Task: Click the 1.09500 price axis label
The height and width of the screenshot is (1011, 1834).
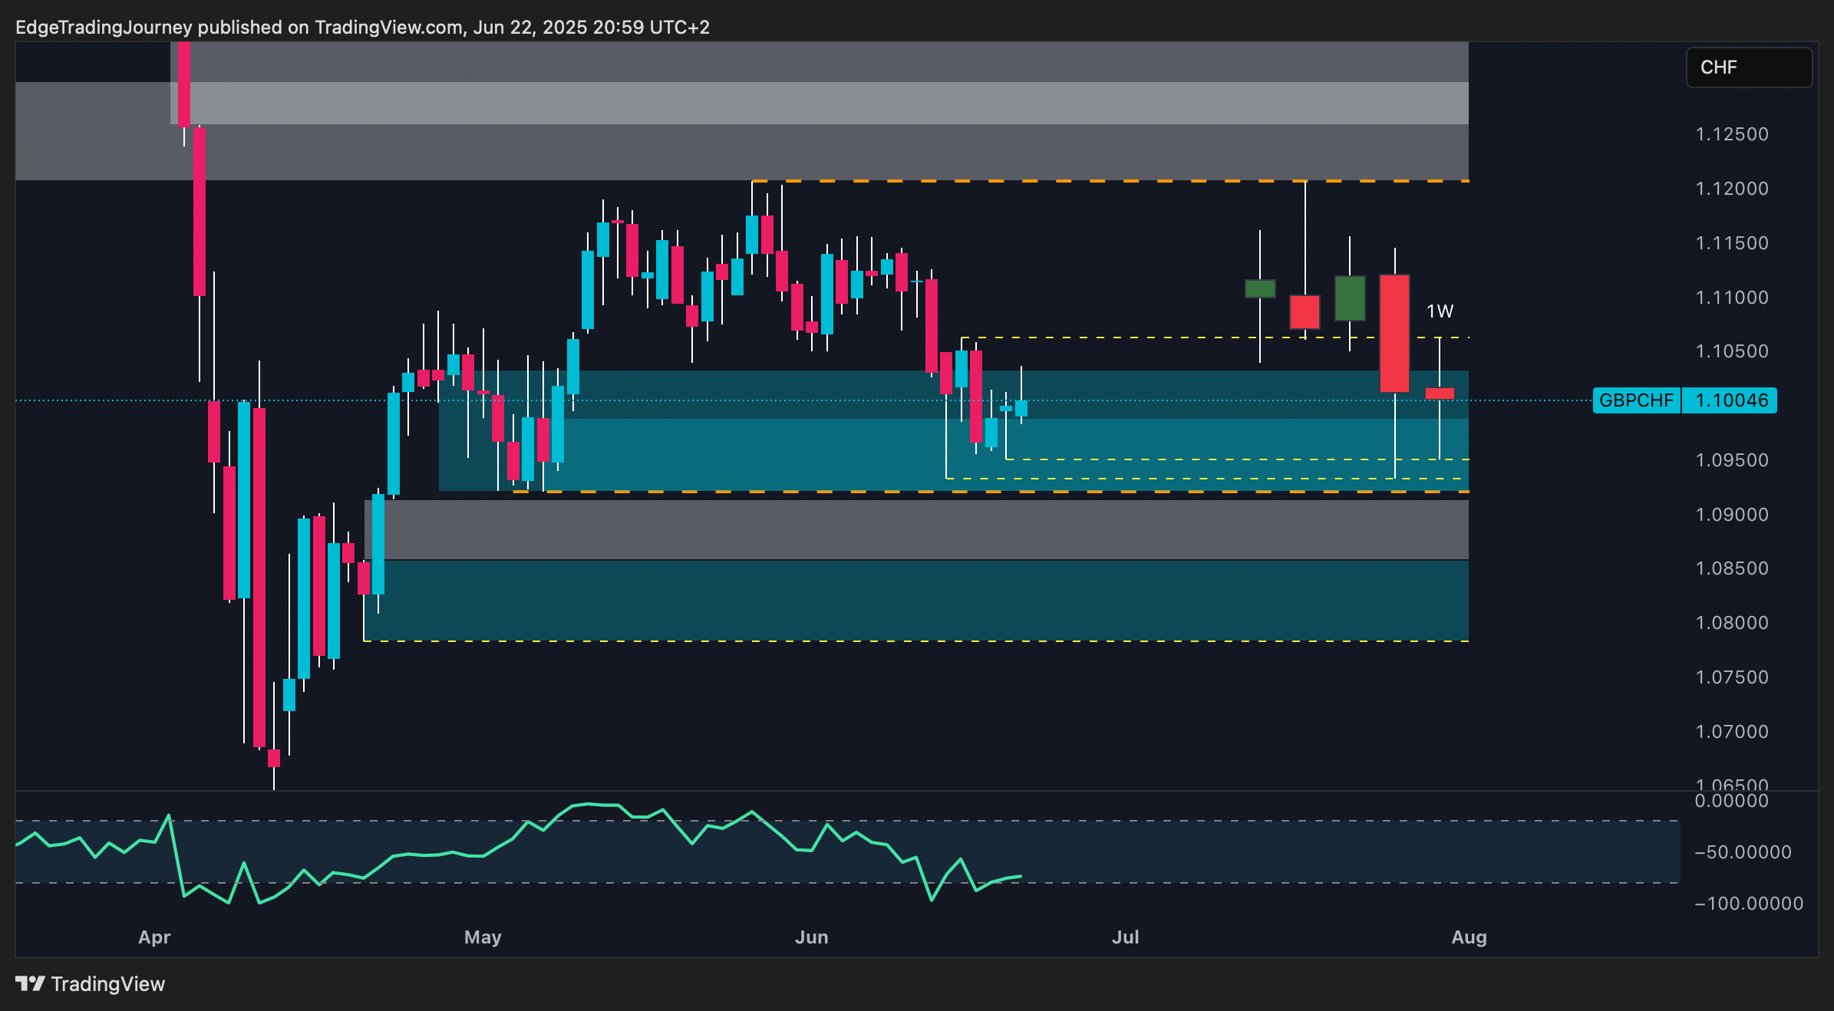Action: [1732, 460]
